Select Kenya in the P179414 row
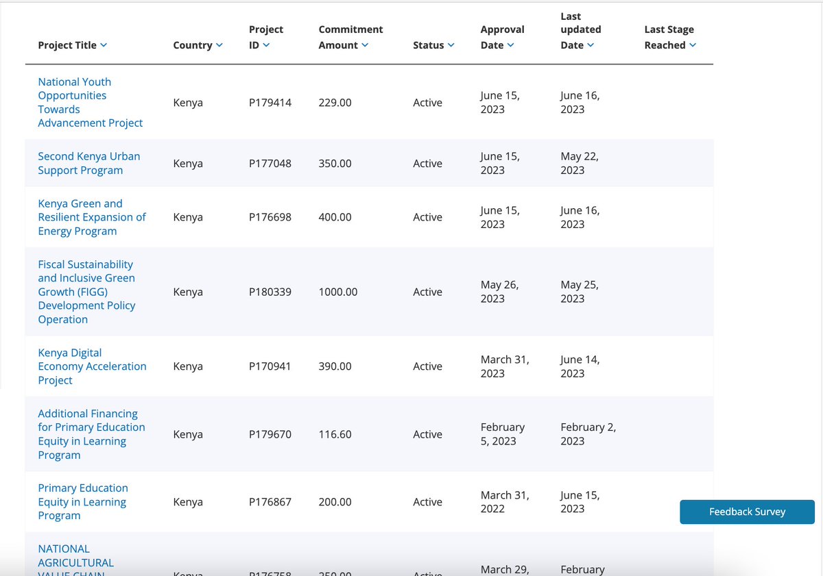Image resolution: width=823 pixels, height=576 pixels. tap(188, 103)
